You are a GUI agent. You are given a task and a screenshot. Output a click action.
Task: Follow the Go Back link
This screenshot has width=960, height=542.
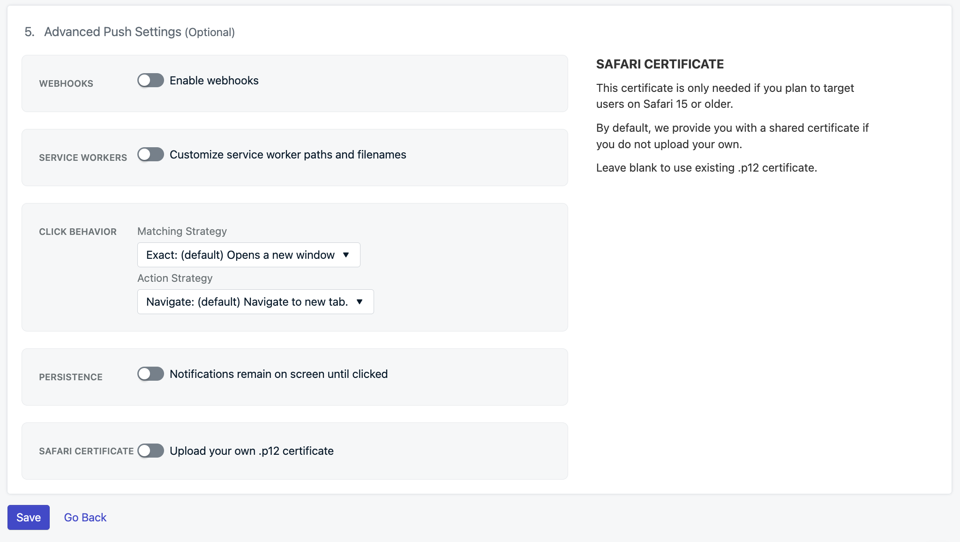click(x=85, y=517)
